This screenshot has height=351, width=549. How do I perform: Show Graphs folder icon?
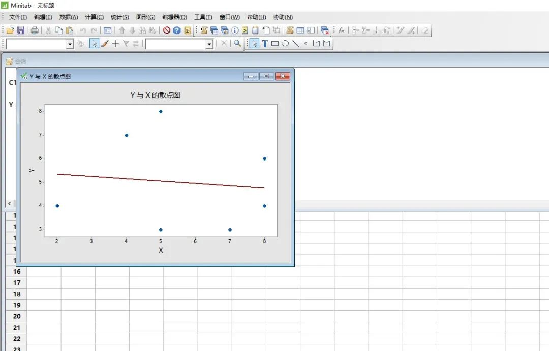click(x=225, y=30)
